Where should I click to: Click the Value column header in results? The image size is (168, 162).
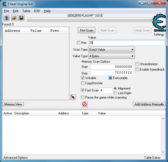tap(38, 31)
